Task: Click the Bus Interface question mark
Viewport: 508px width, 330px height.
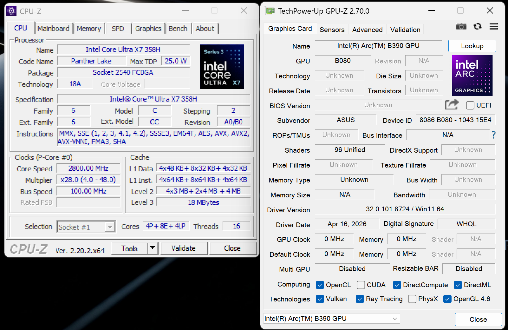Action: (x=493, y=135)
